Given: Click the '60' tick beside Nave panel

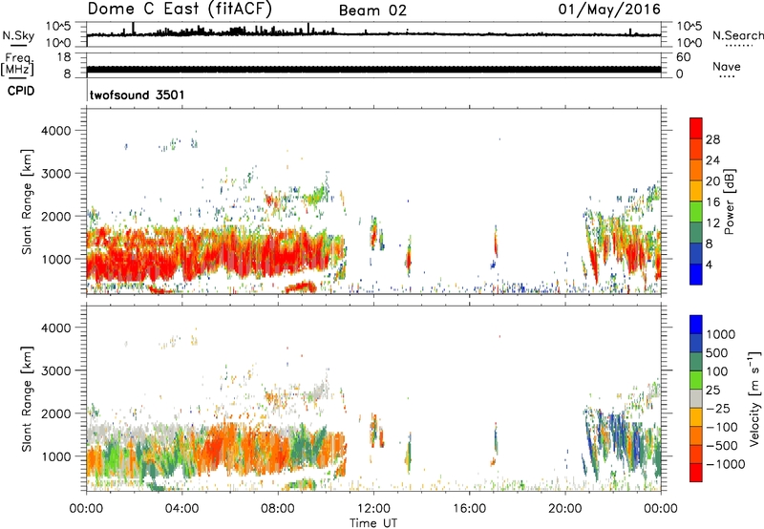Looking at the screenshot, I should pyautogui.click(x=683, y=57).
